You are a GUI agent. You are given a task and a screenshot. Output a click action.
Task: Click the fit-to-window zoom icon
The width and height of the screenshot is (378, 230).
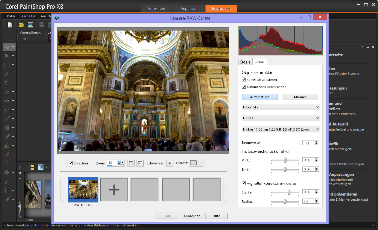(x=131, y=163)
